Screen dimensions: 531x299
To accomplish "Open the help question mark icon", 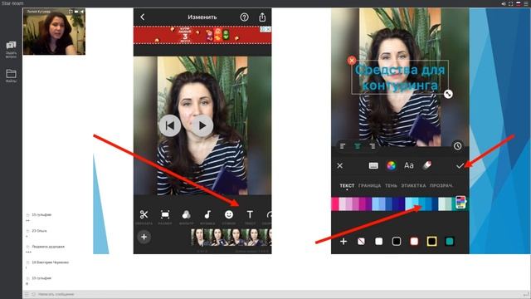I will [244, 17].
